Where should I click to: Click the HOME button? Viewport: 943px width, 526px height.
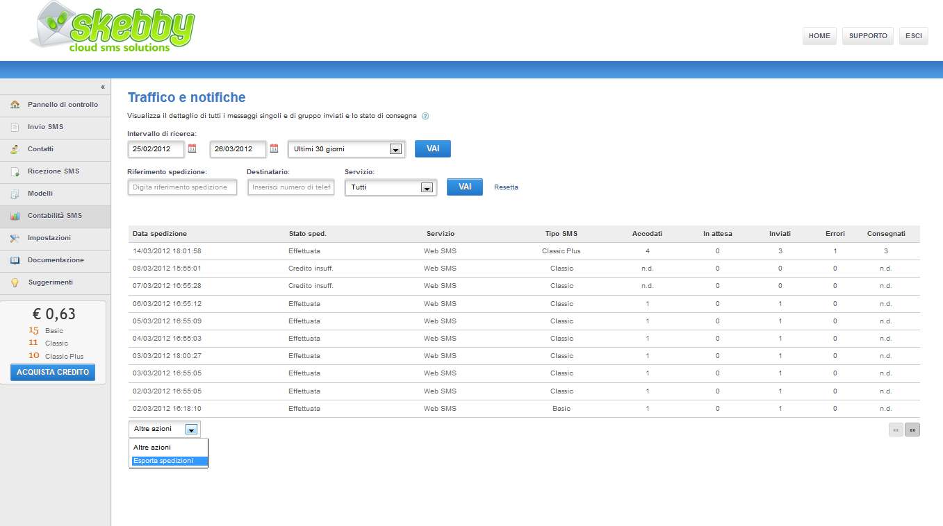tap(819, 36)
